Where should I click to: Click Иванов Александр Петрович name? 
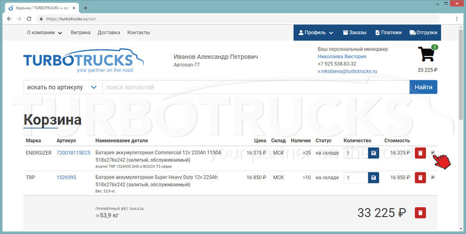[216, 56]
